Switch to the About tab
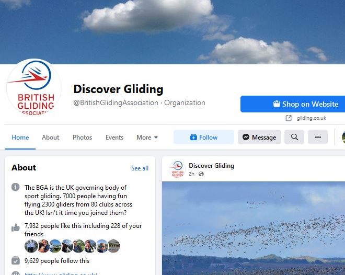Viewport: 345px width, 275px height. click(50, 137)
